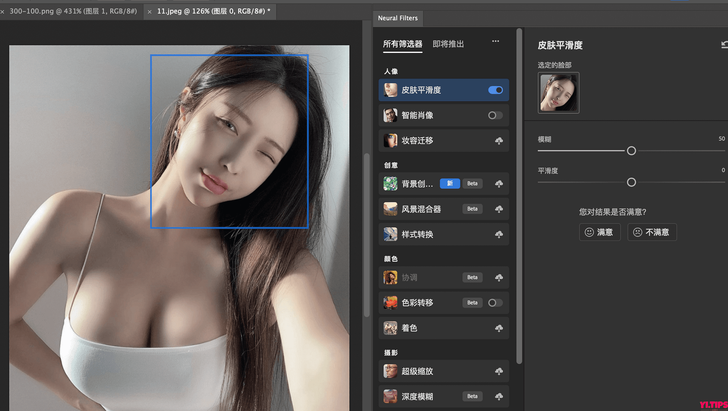728x411 pixels.
Task: Download the 背景创建 Beta filter
Action: [x=499, y=183]
